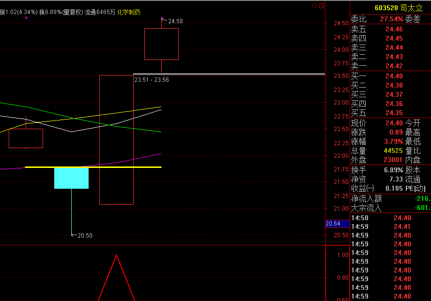Click the blue 20.64 price marker on axis

coord(337,224)
